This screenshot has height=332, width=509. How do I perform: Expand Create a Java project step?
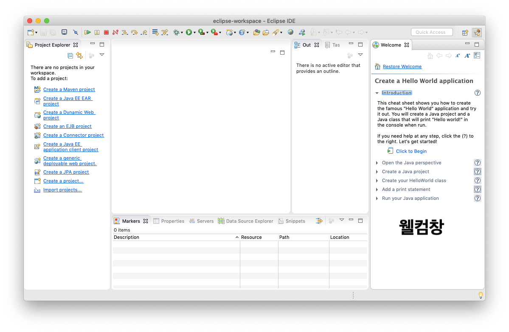click(x=377, y=172)
